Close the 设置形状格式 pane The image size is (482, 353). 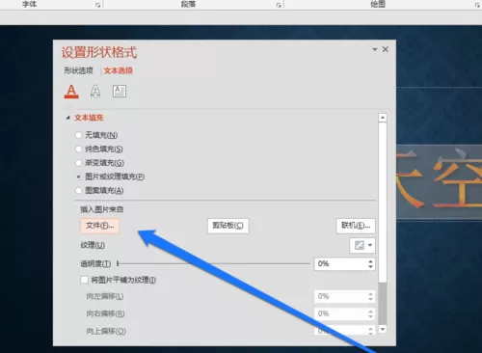[386, 49]
